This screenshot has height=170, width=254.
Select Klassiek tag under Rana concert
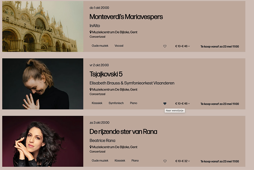(x=120, y=161)
